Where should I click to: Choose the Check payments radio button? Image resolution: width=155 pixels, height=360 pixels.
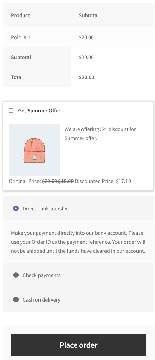(x=16, y=275)
